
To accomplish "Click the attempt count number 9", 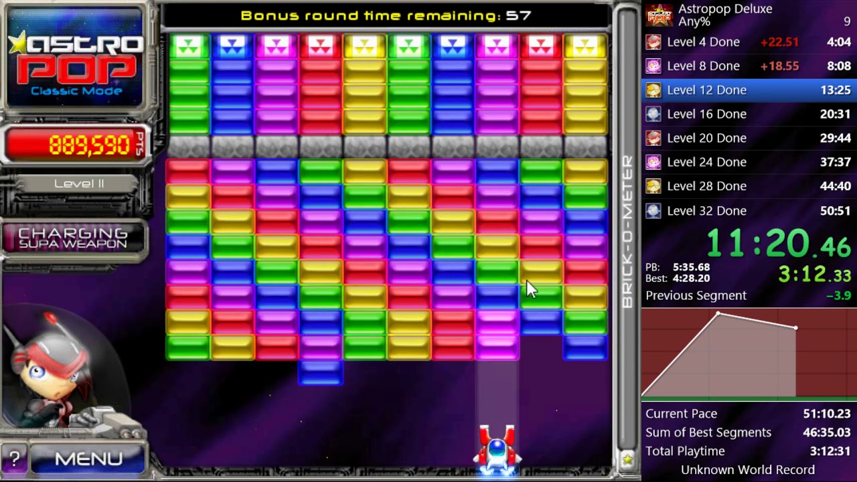I will point(847,21).
